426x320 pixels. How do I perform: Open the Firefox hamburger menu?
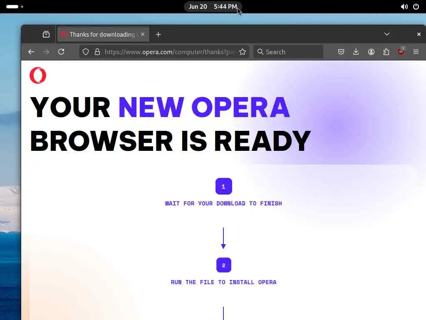point(416,52)
